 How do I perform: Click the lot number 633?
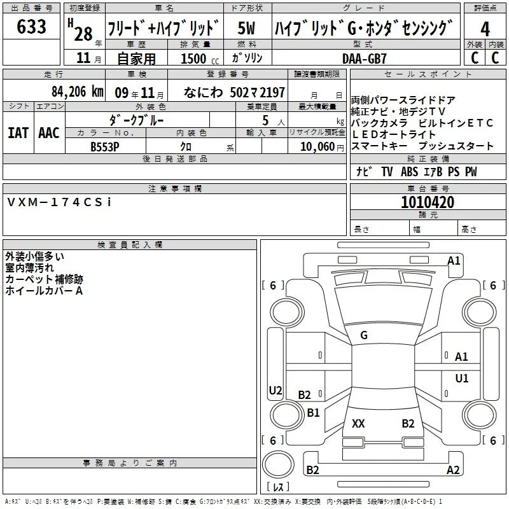(31, 26)
